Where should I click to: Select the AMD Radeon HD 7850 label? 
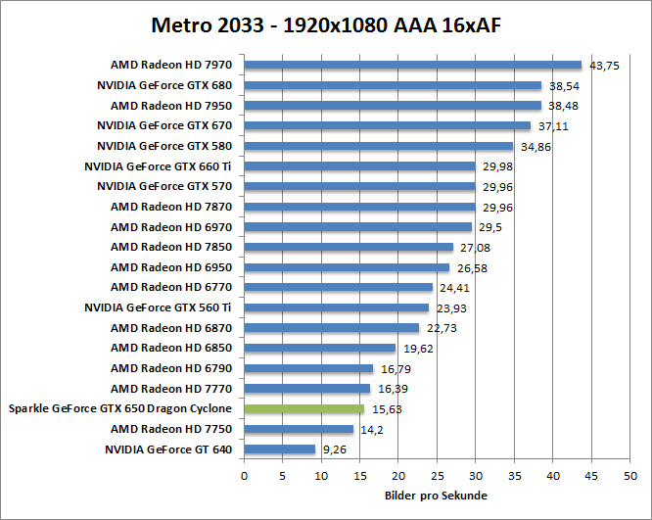pyautogui.click(x=171, y=247)
